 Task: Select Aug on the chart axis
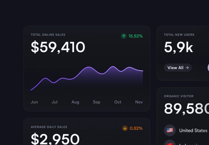[x=75, y=102]
